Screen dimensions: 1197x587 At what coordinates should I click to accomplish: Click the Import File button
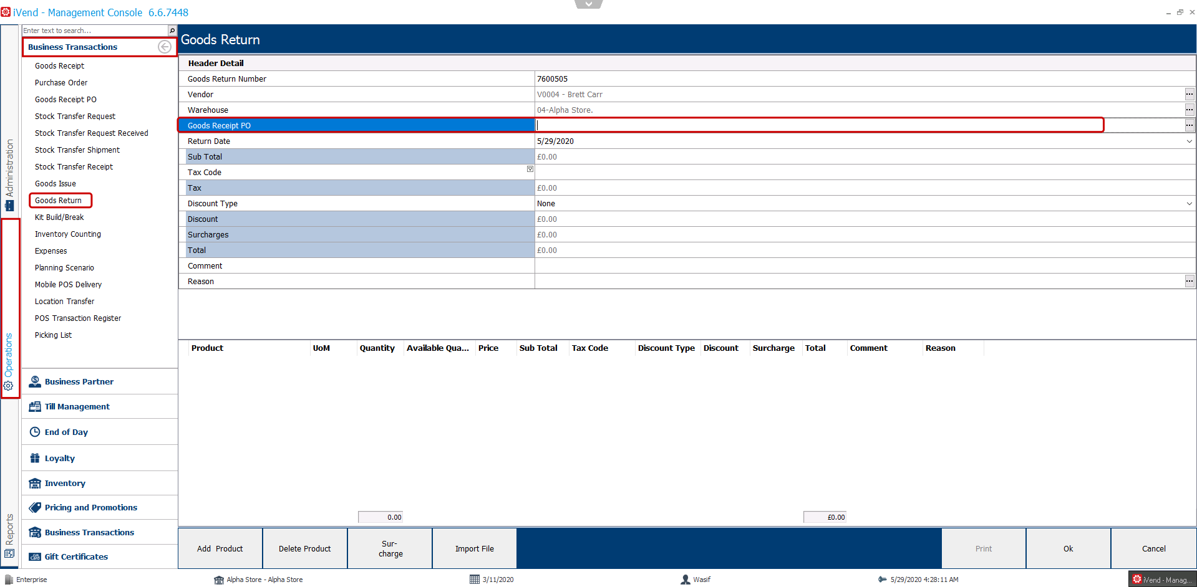pyautogui.click(x=475, y=548)
